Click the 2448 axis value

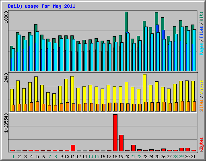point(6,78)
